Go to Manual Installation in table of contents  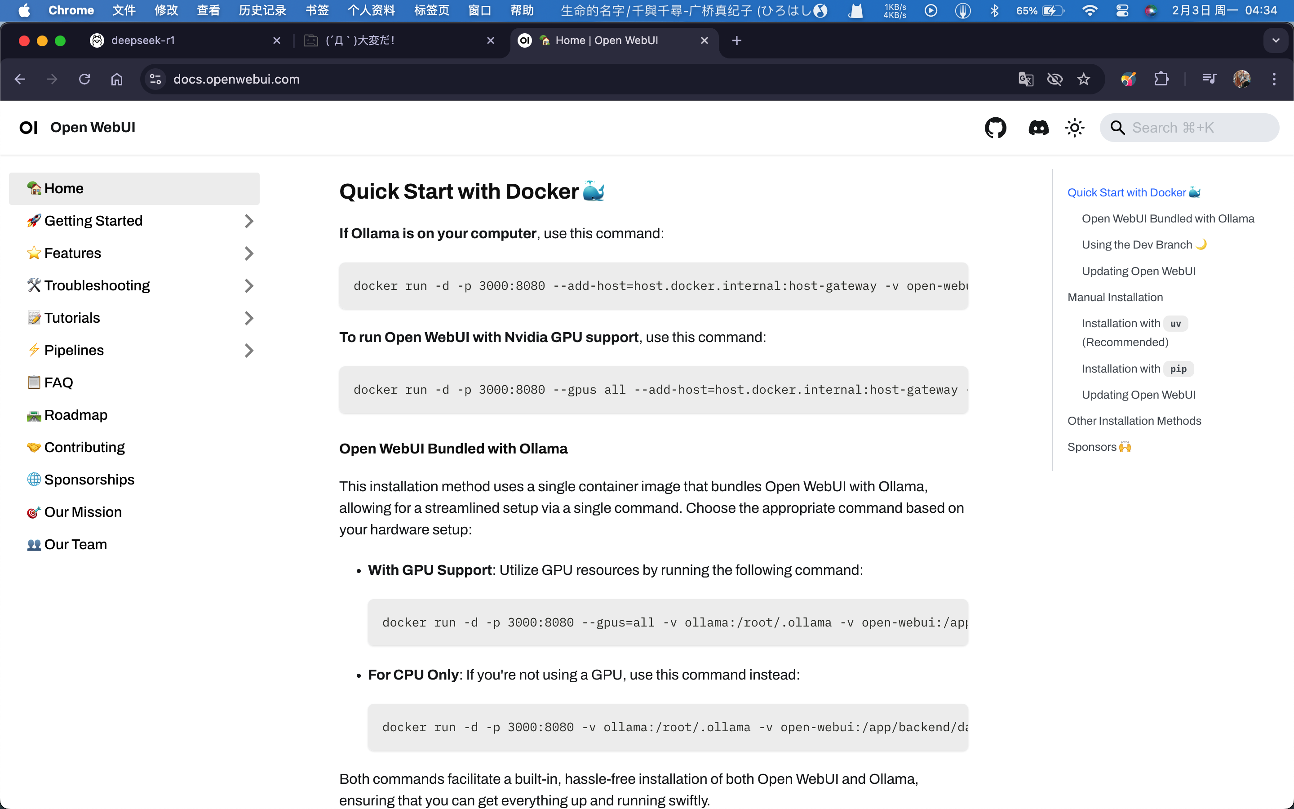click(1115, 297)
